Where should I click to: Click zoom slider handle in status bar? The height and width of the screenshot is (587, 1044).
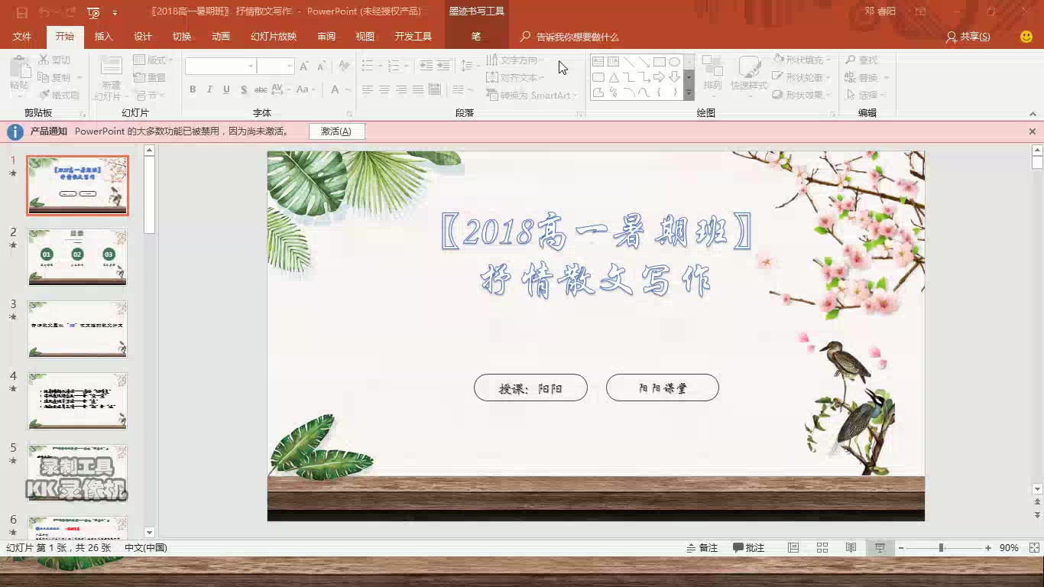coord(941,548)
